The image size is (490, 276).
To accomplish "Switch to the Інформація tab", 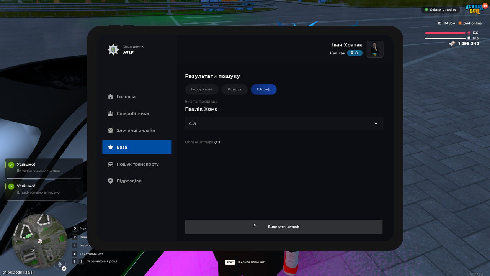I will click(x=202, y=89).
